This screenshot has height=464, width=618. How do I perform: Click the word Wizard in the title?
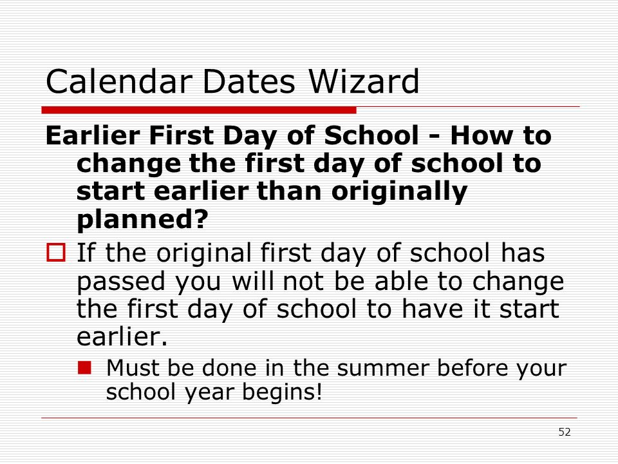coord(363,81)
